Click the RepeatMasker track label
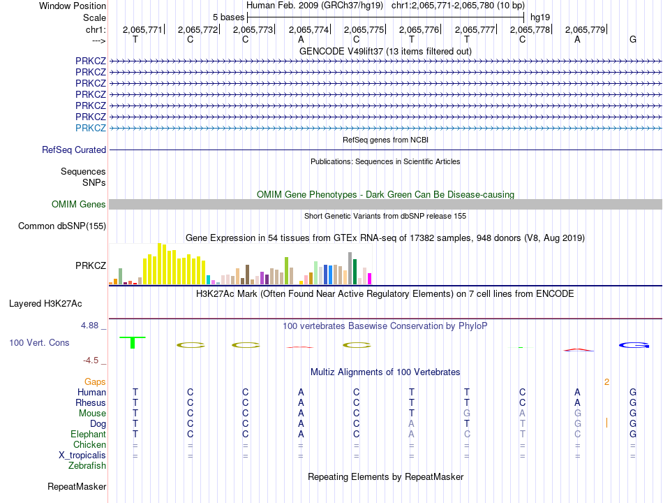Image resolution: width=663 pixels, height=503 pixels. tap(77, 487)
